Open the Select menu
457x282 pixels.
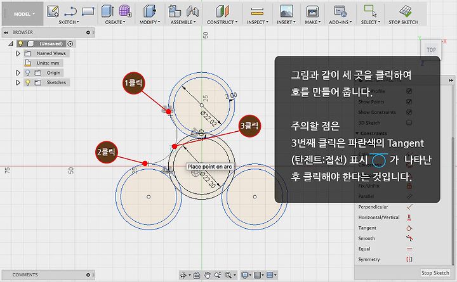(371, 22)
